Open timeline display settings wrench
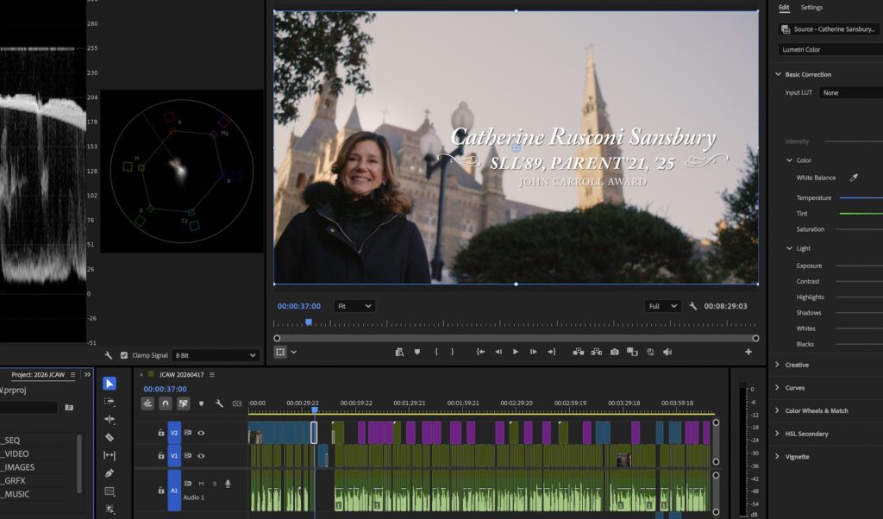 [219, 403]
